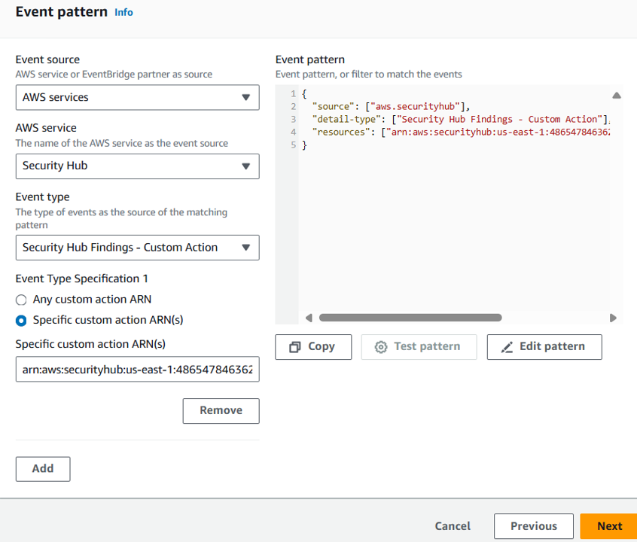
Task: Click the "resources" line in the JSON editor
Action: 461,132
